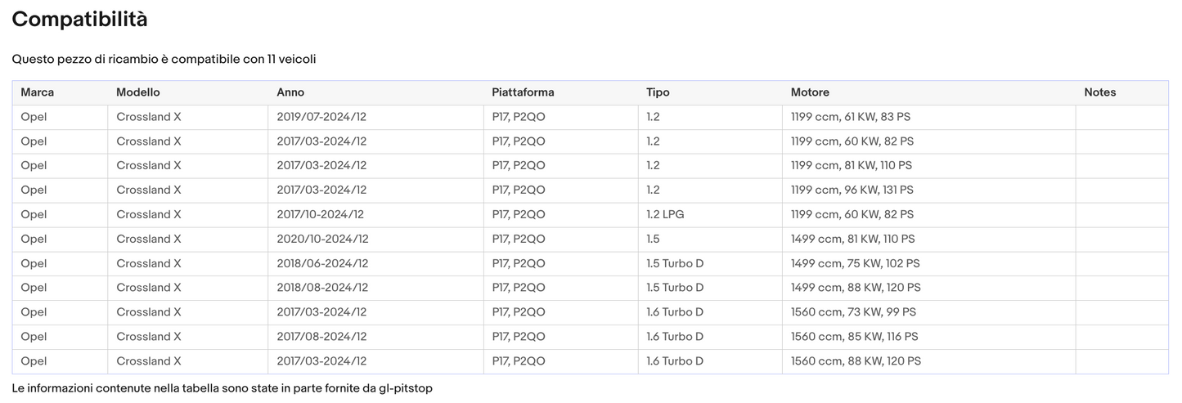The width and height of the screenshot is (1182, 403).
Task: Click the gl-pitstop attribution text below table
Action: (222, 388)
